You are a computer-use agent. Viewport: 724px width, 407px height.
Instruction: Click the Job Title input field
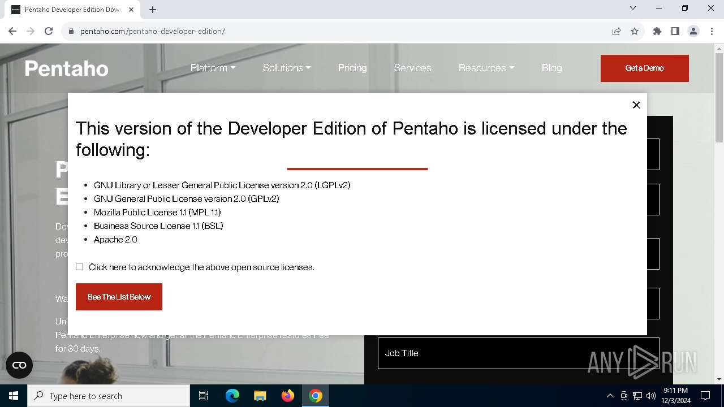point(518,353)
